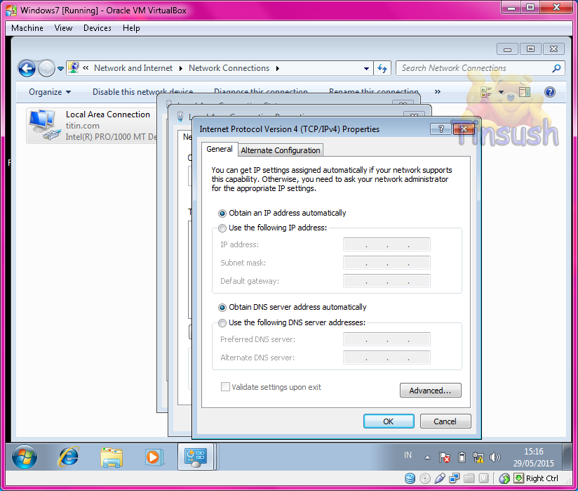Expand the arrow after Network Connections breadcrumb
This screenshot has height=491, width=578.
pos(278,68)
